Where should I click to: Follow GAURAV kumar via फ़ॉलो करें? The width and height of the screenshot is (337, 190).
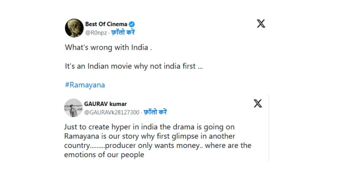[x=156, y=111]
